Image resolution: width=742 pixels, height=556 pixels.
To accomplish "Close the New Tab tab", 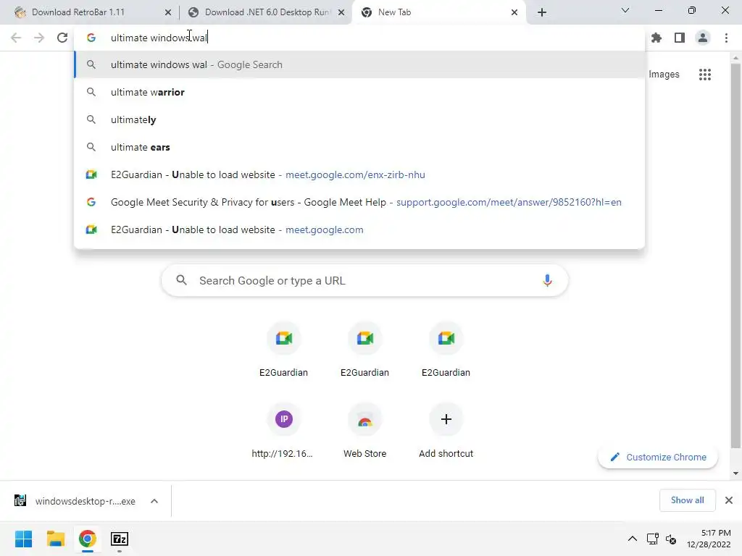I will pyautogui.click(x=514, y=12).
